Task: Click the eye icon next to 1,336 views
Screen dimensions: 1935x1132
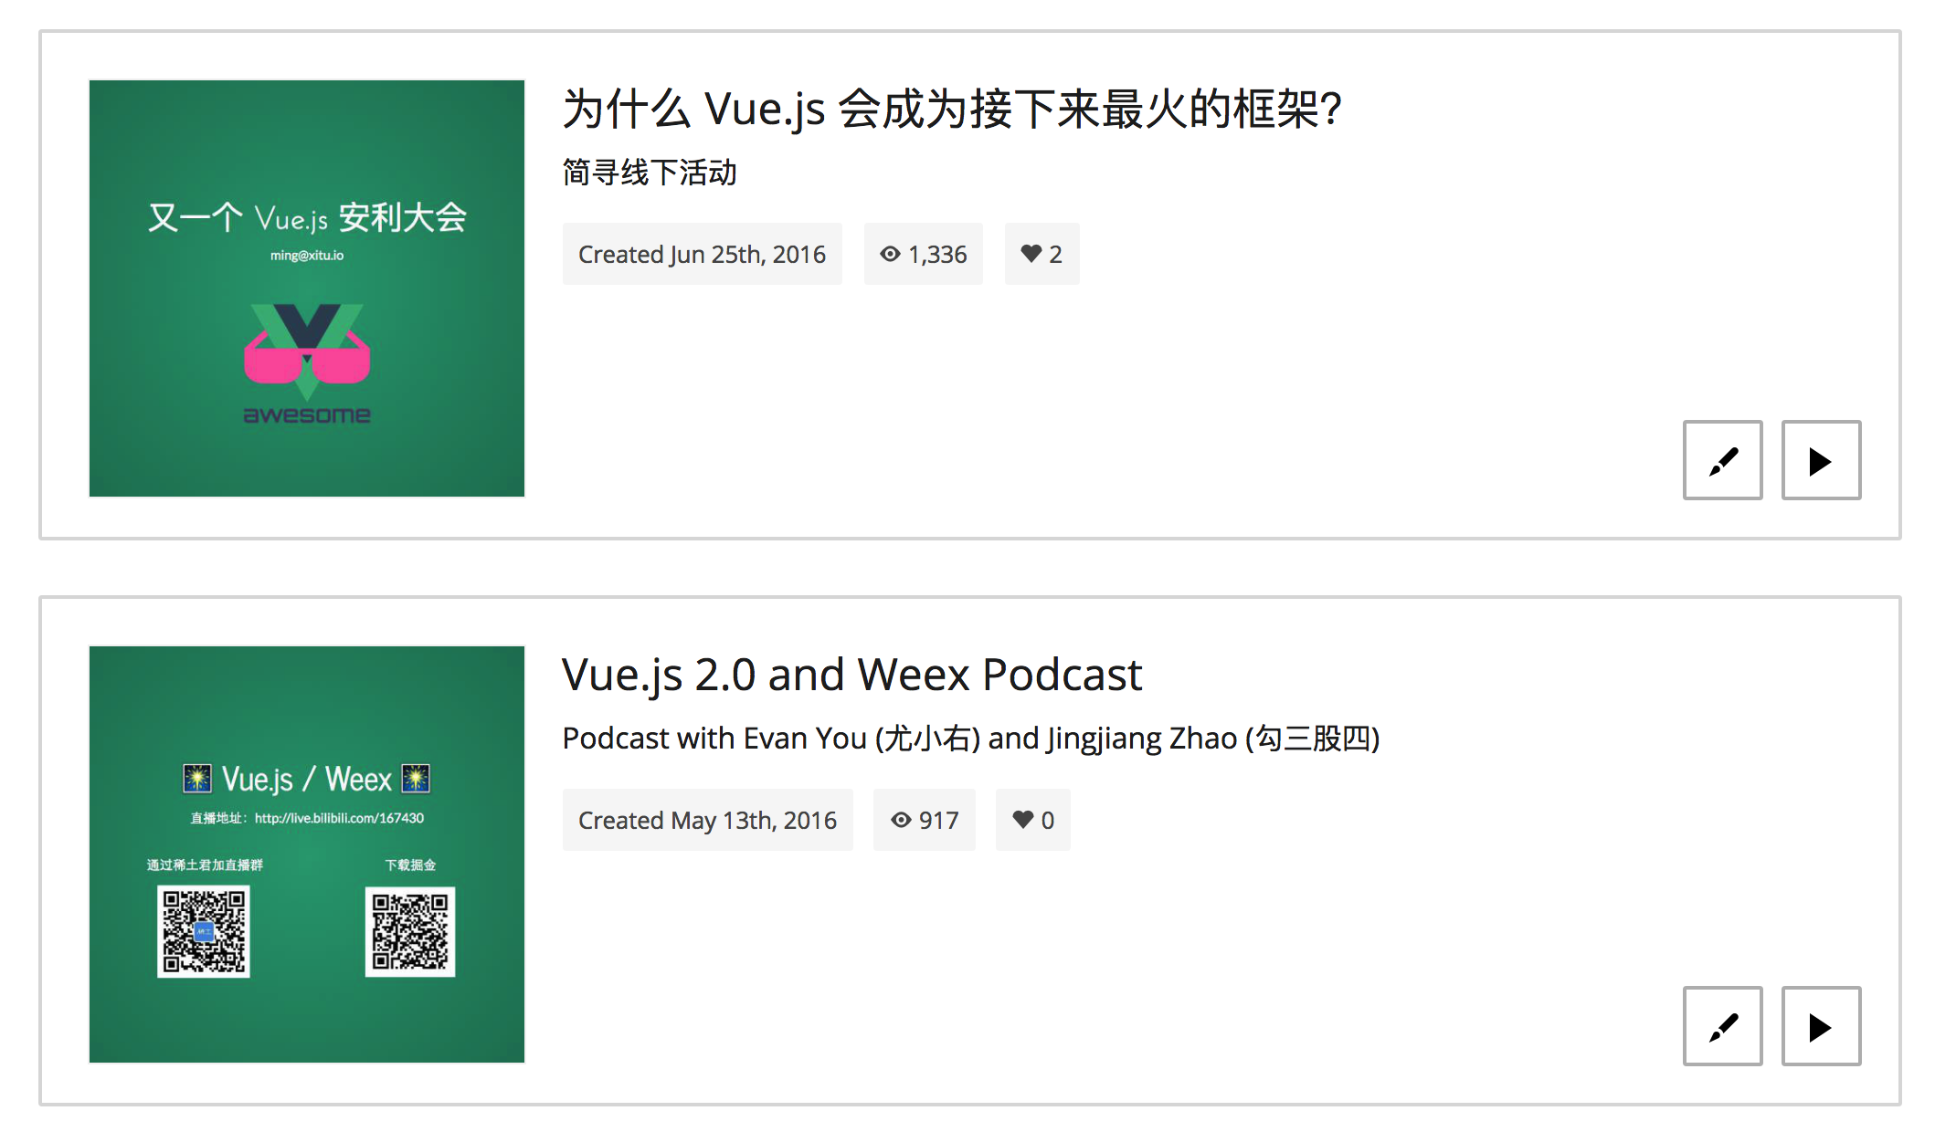Action: (x=890, y=254)
